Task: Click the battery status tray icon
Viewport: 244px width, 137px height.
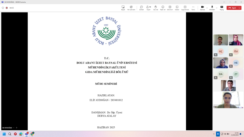Action: click(x=228, y=134)
